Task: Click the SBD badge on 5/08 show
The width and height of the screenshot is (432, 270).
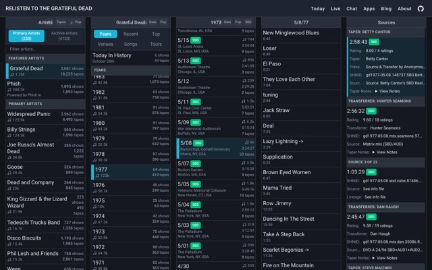Action: (198, 143)
